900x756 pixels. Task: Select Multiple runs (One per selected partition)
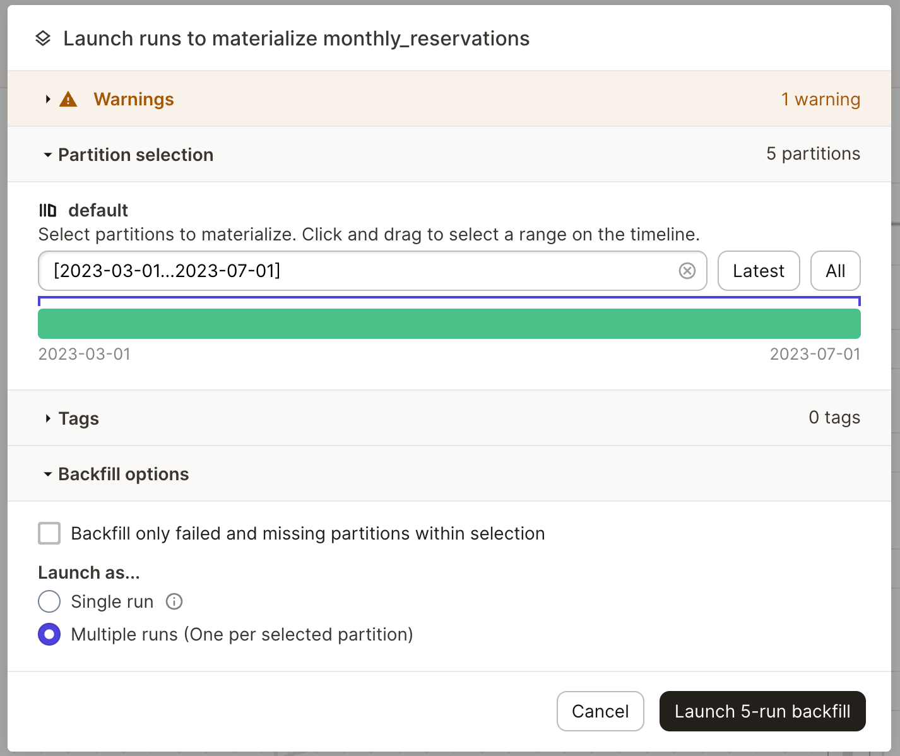[x=49, y=634]
